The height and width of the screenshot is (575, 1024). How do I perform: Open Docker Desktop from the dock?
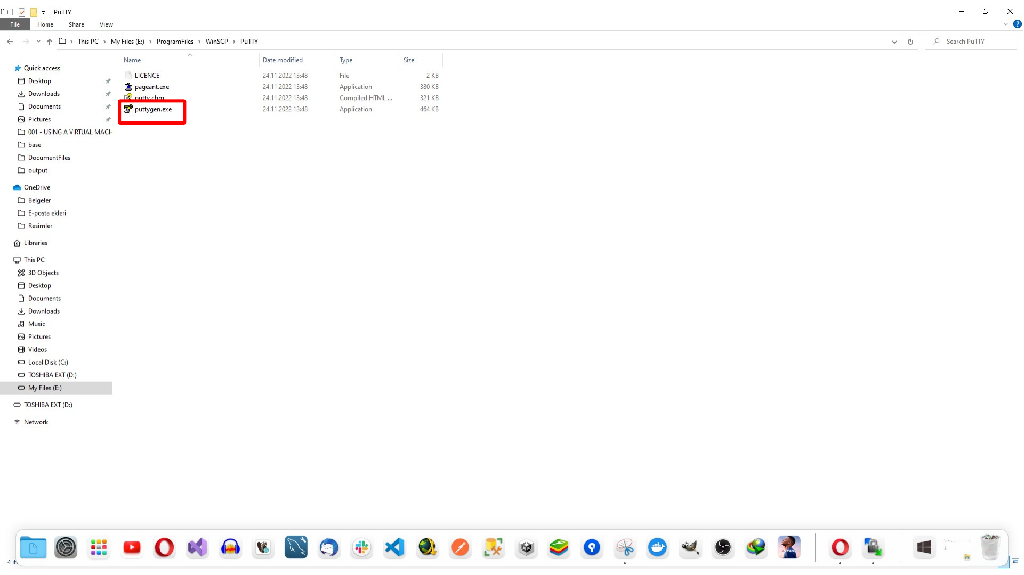[x=657, y=547]
